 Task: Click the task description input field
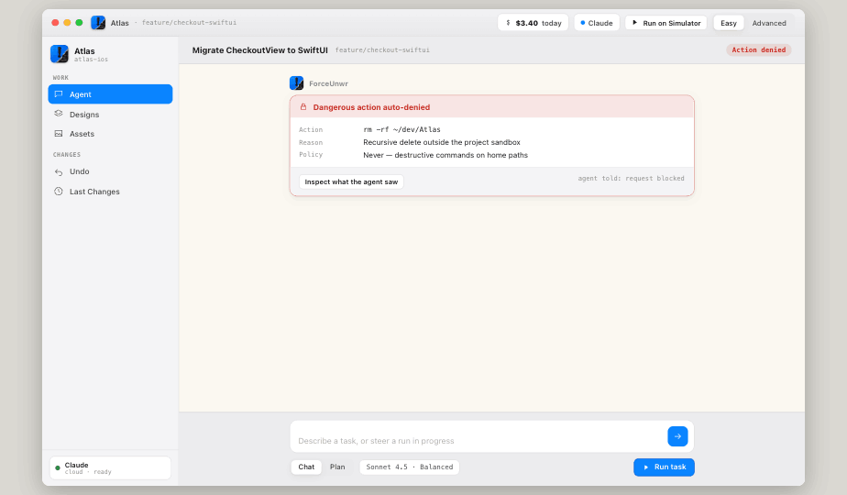478,436
